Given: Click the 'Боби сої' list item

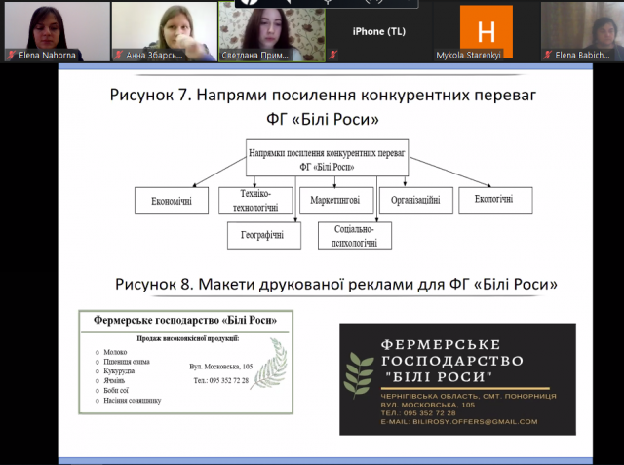Looking at the screenshot, I should [x=116, y=390].
